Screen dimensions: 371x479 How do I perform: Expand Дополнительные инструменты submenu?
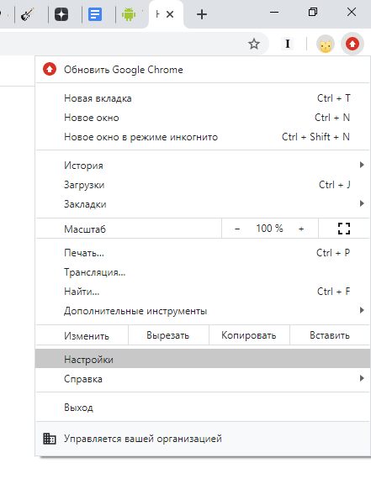203,311
